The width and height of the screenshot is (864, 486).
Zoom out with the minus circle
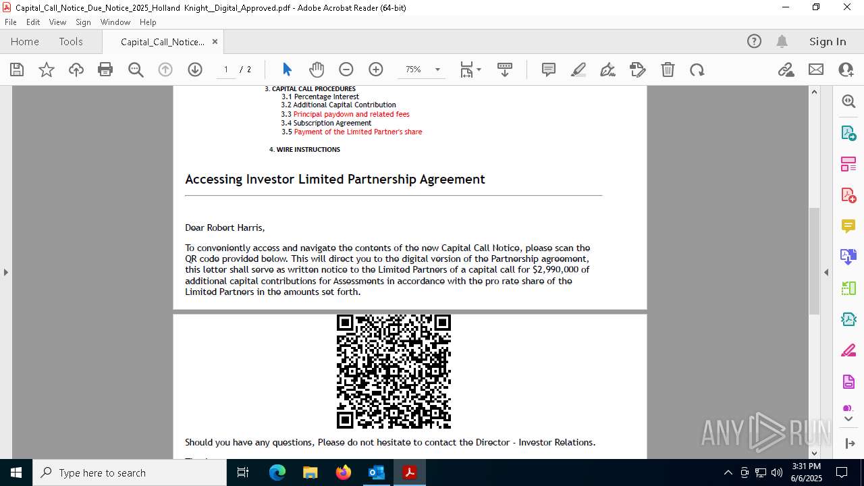[346, 70]
